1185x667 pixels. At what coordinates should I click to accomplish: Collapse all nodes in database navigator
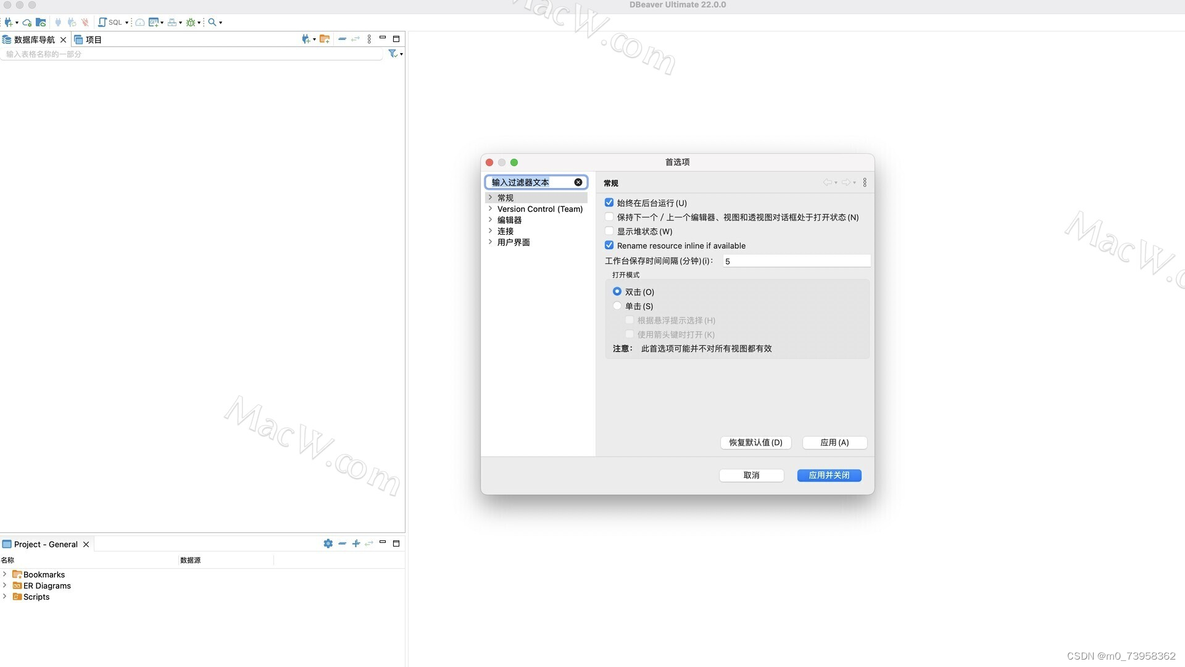[x=342, y=38]
